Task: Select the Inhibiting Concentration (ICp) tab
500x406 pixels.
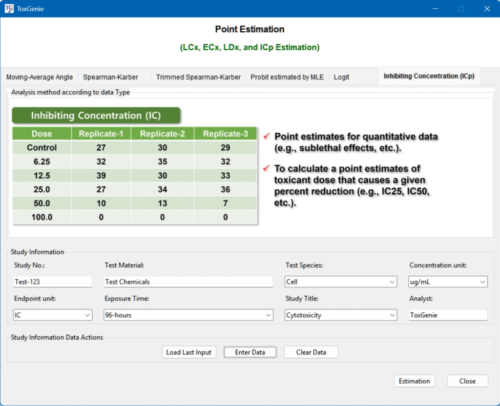Action: [x=429, y=76]
